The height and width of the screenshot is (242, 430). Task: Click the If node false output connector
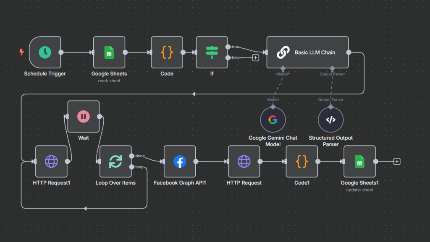[x=228, y=58]
